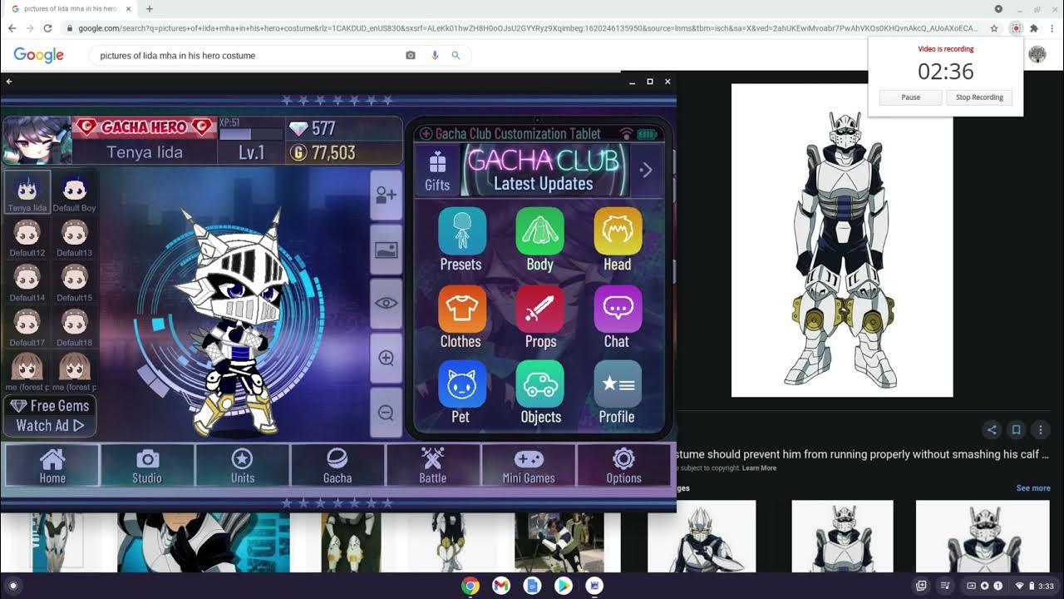This screenshot has height=599, width=1064.
Task: Click Free Gems Watch Ad button
Action: (x=51, y=415)
